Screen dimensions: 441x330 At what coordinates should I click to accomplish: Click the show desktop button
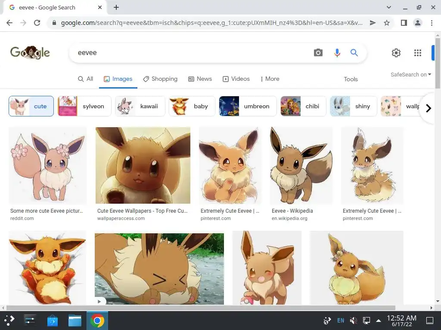click(430, 321)
